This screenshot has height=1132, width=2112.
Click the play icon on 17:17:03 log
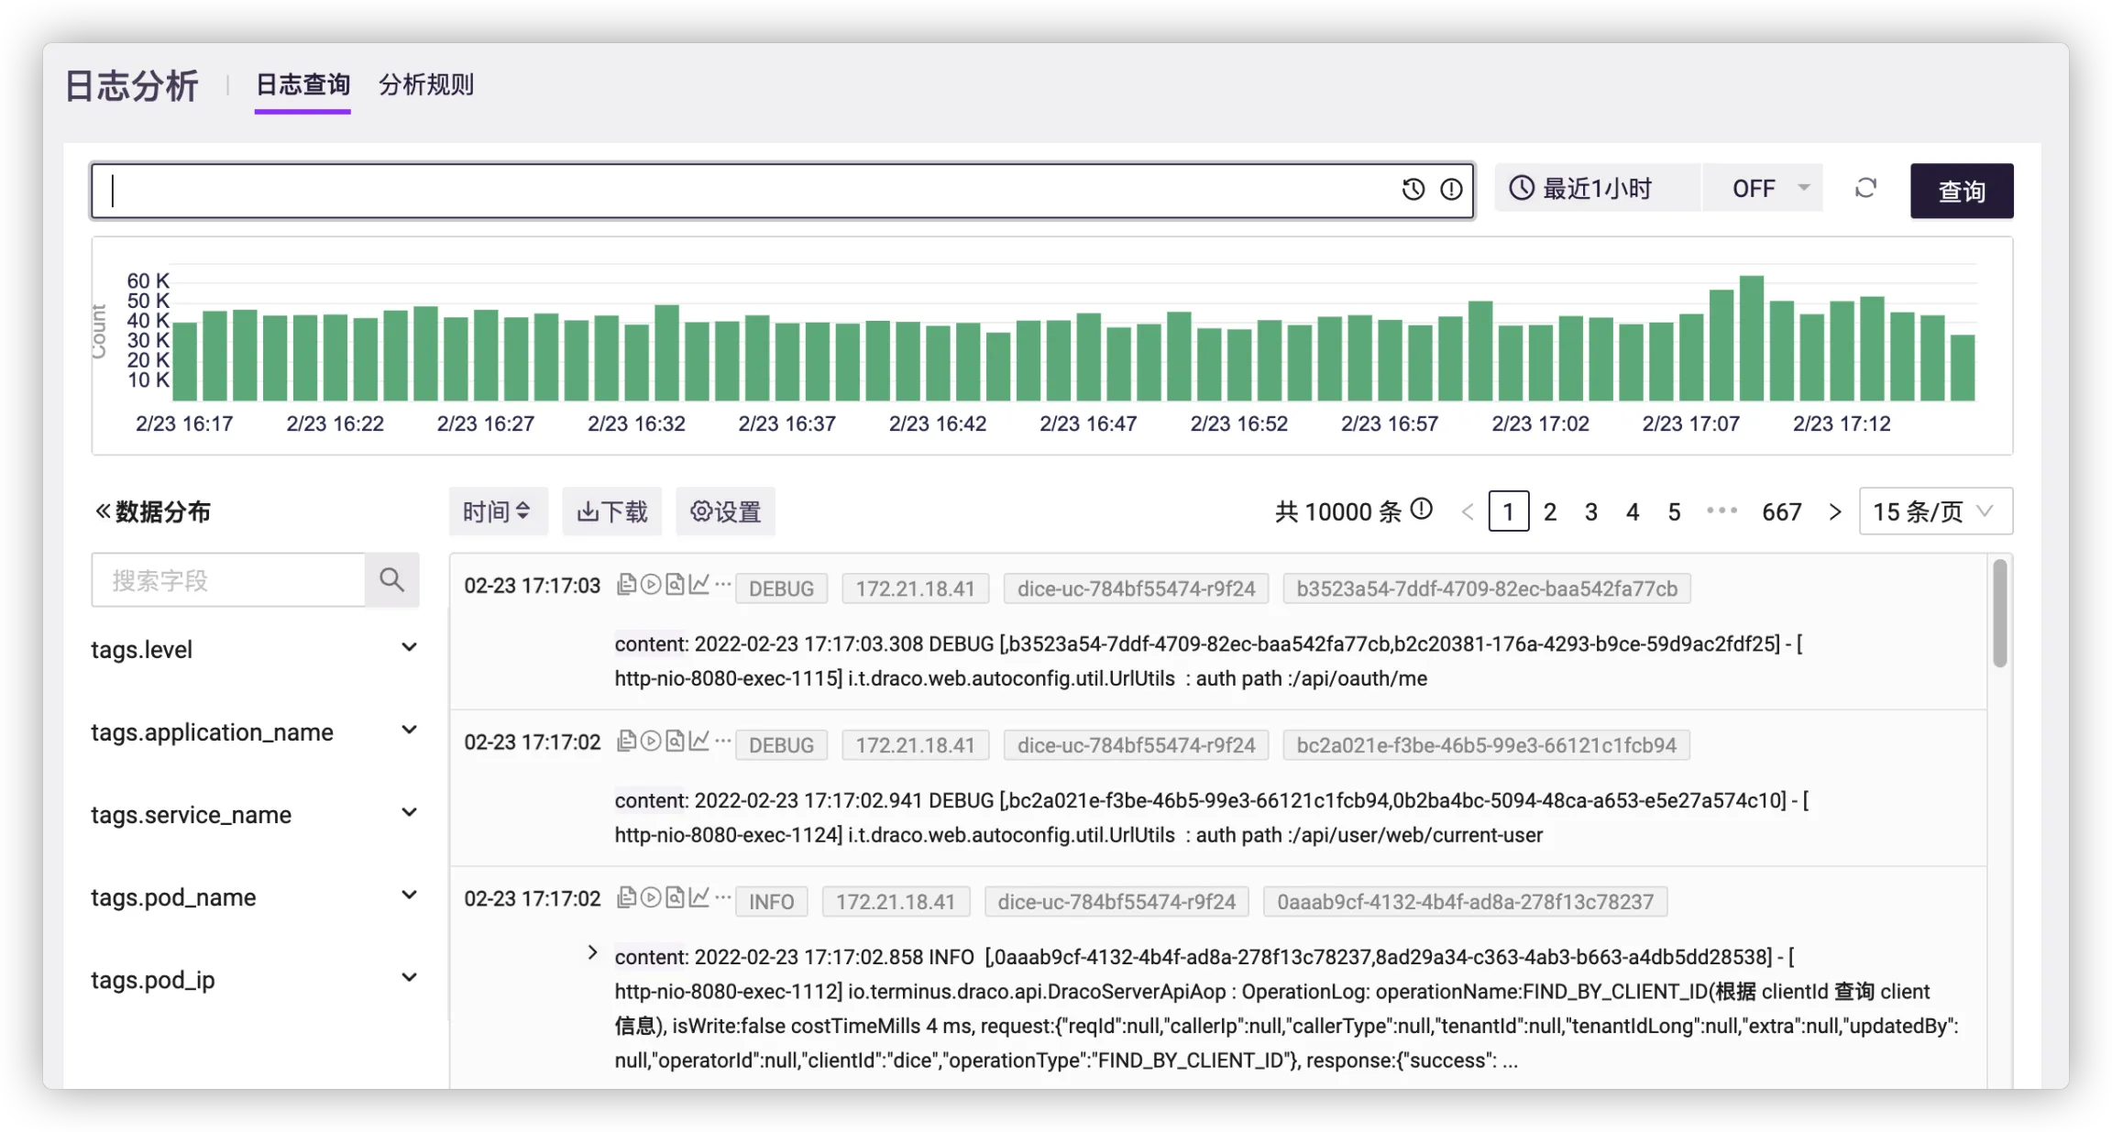point(651,585)
